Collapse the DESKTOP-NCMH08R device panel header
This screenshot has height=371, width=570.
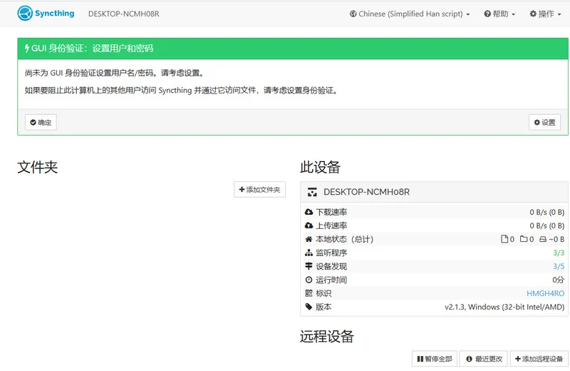pyautogui.click(x=434, y=192)
